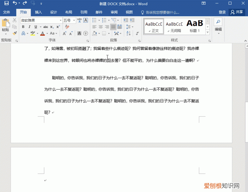Apply yellow text highlight color
The height and width of the screenshot is (192, 248).
tap(33, 33)
